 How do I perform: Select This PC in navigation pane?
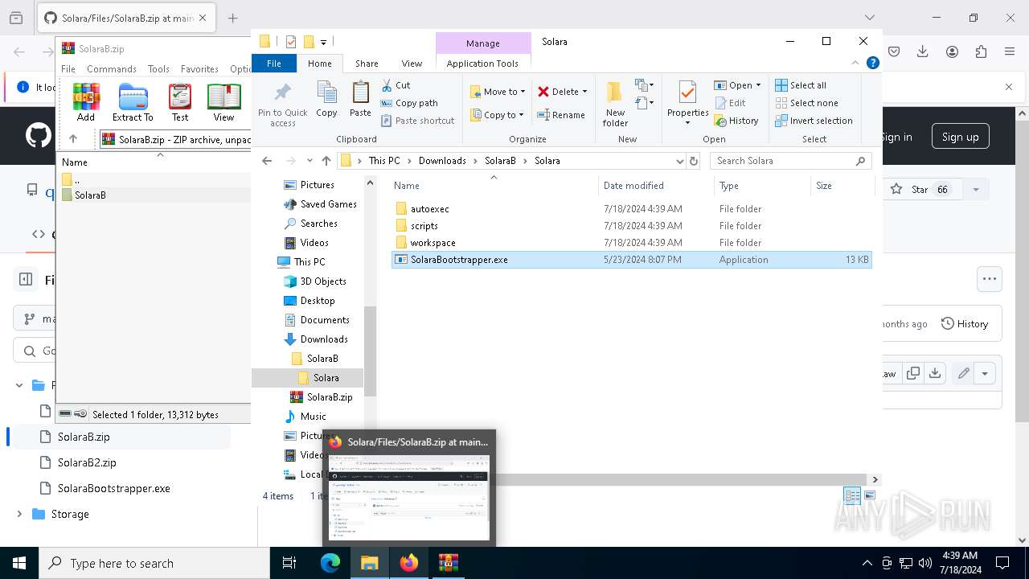310,262
